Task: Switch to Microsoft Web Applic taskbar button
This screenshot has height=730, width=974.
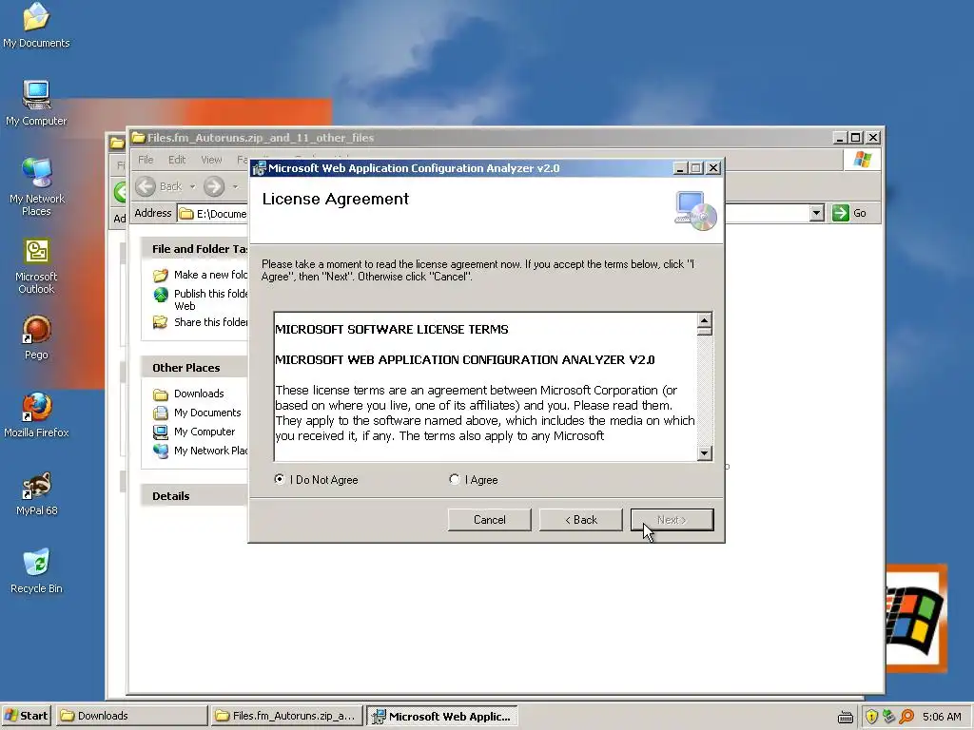Action: [x=441, y=717]
